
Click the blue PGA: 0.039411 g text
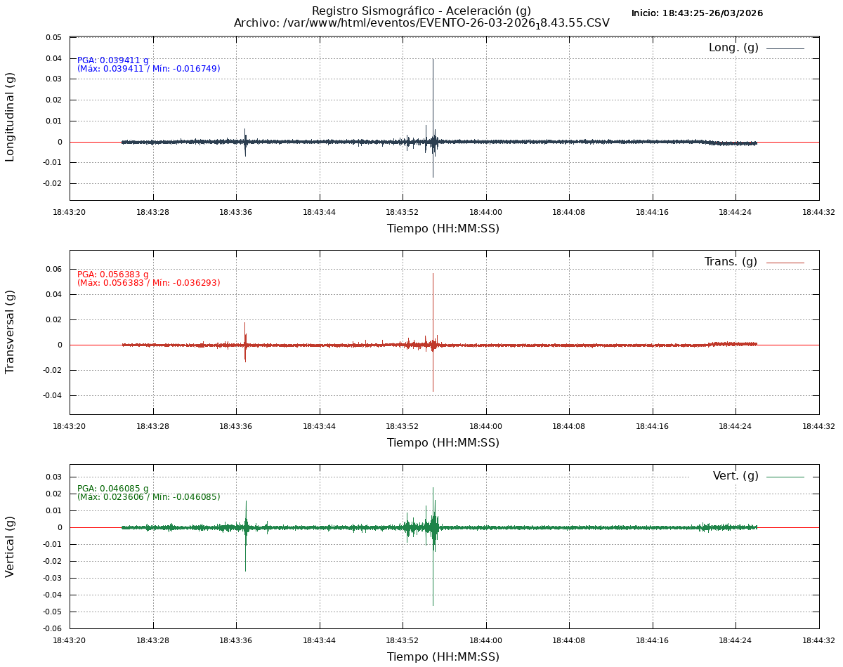click(113, 60)
